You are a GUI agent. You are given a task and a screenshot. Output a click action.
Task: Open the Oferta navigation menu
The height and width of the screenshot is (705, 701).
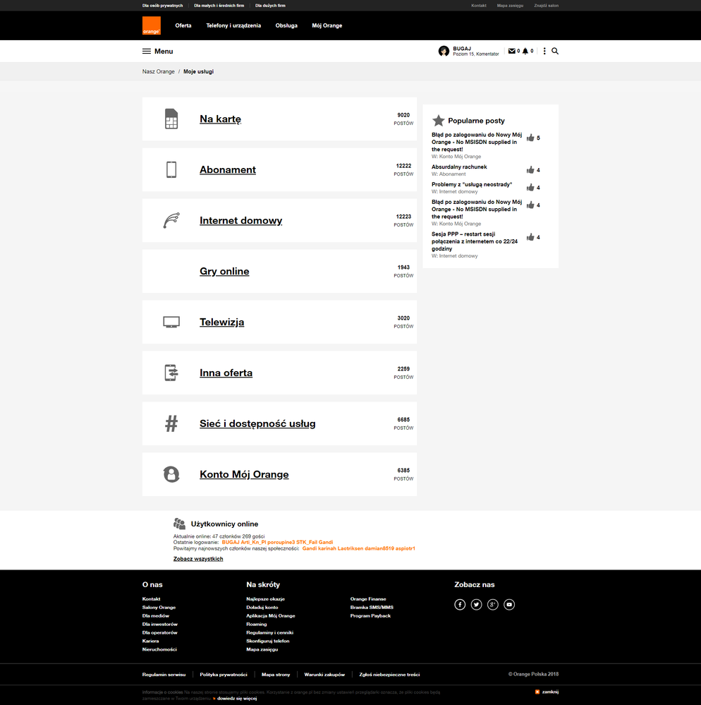[183, 25]
